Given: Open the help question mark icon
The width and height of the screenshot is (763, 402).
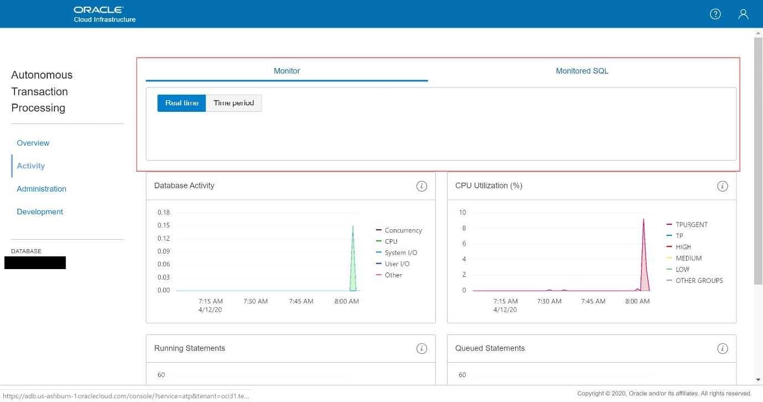Looking at the screenshot, I should pyautogui.click(x=715, y=14).
